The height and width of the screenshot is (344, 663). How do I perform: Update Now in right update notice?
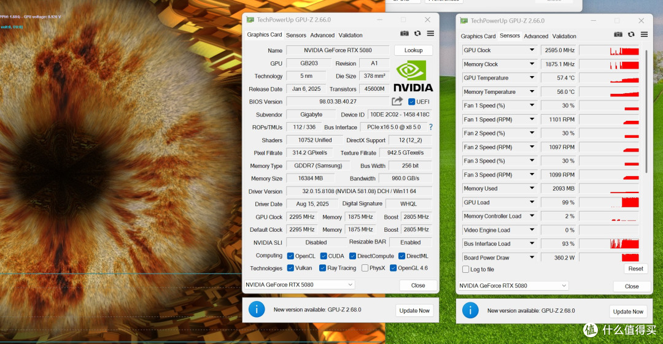(628, 312)
